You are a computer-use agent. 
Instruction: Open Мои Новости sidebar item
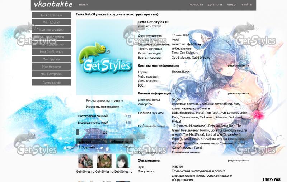pyautogui.click(x=51, y=67)
